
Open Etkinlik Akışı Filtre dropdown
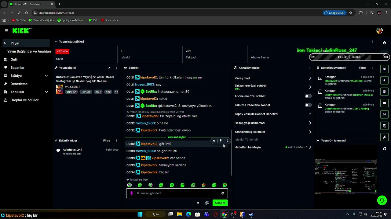click(107, 141)
